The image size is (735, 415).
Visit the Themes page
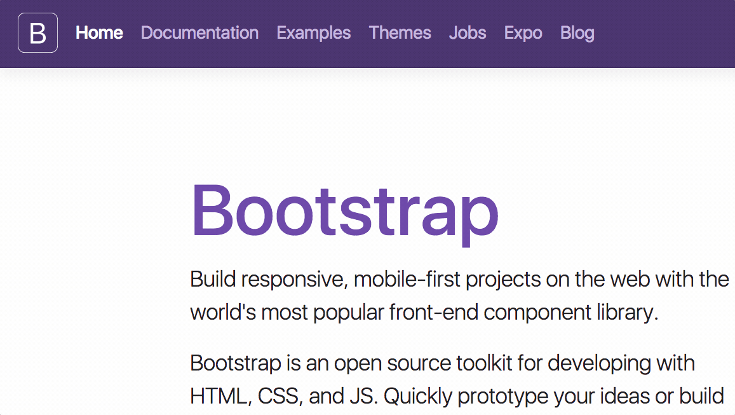[400, 33]
